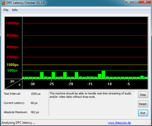Click the -20 second axis marker
The width and height of the screenshot is (152, 126).
[70, 84]
